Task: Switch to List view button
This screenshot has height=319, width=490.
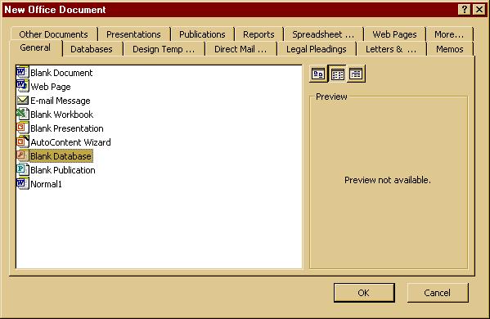Action: [338, 74]
